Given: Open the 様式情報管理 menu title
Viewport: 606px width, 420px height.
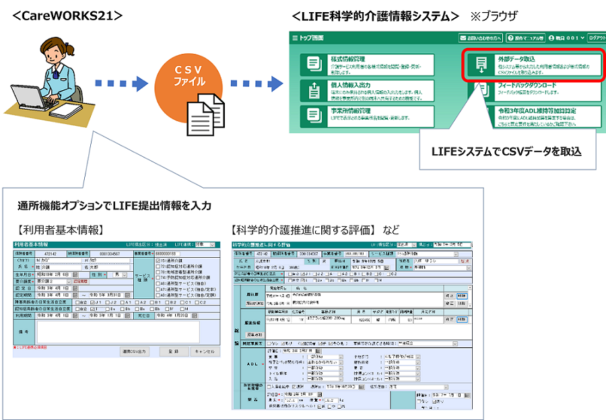Looking at the screenshot, I should tap(348, 59).
